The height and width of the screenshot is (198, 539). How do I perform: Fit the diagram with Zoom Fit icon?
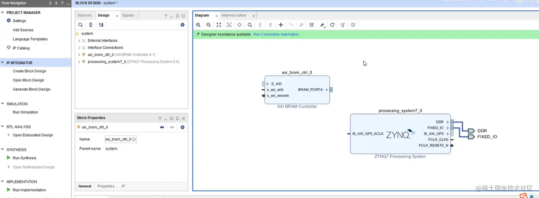[219, 25]
